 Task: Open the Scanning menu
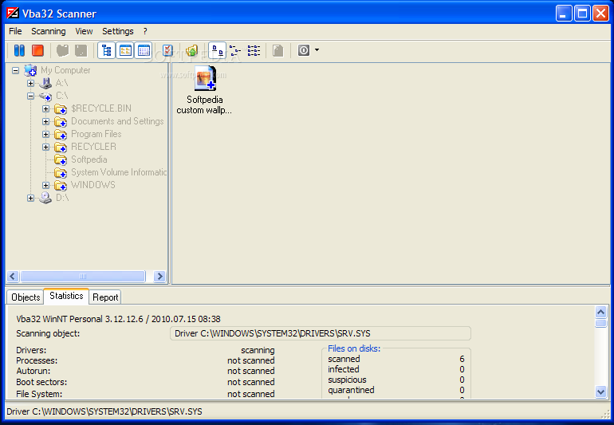coord(49,31)
